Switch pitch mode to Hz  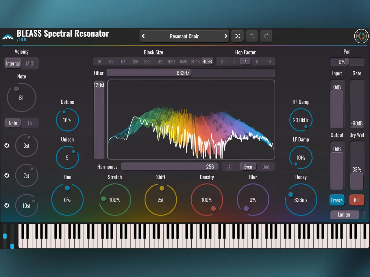[30, 123]
